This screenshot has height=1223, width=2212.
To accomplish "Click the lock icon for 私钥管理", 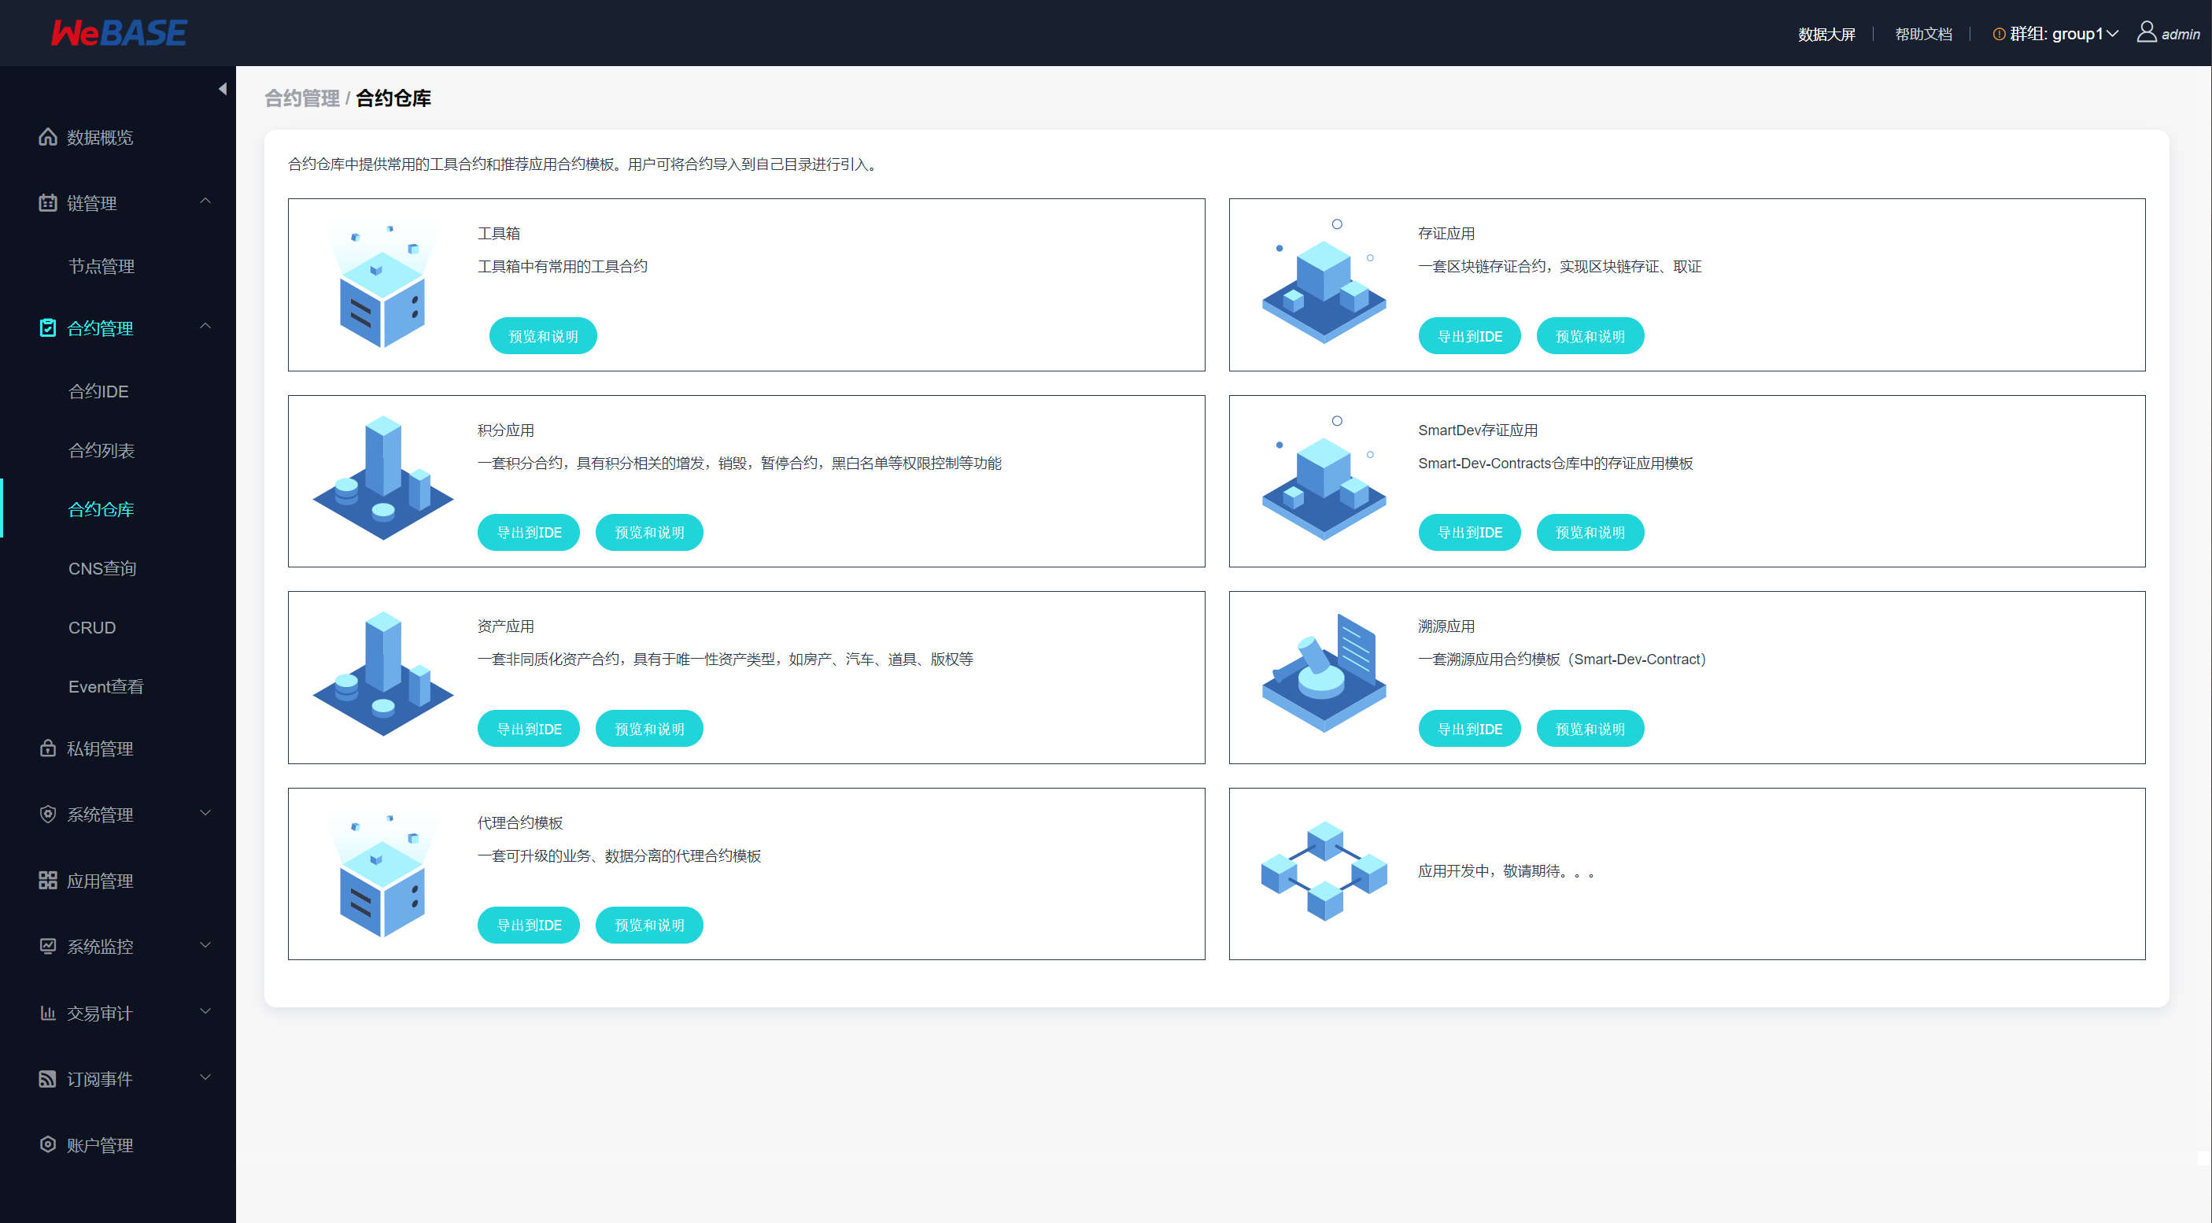I will (x=48, y=748).
